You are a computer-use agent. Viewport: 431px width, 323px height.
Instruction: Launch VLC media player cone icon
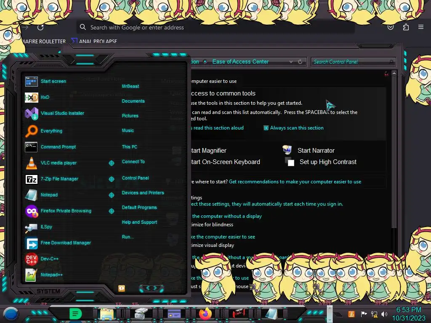(31, 163)
